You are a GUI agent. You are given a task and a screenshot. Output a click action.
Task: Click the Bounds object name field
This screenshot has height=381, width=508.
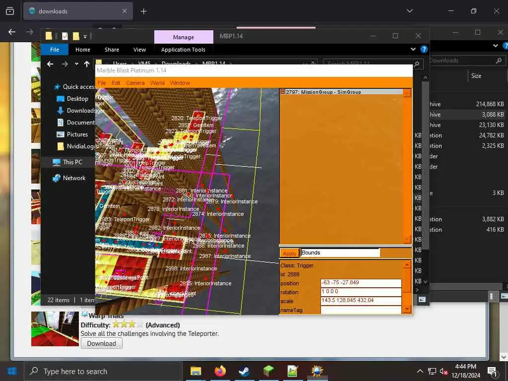coord(340,253)
